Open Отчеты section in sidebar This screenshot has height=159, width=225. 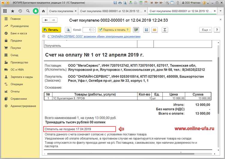click(x=20, y=91)
